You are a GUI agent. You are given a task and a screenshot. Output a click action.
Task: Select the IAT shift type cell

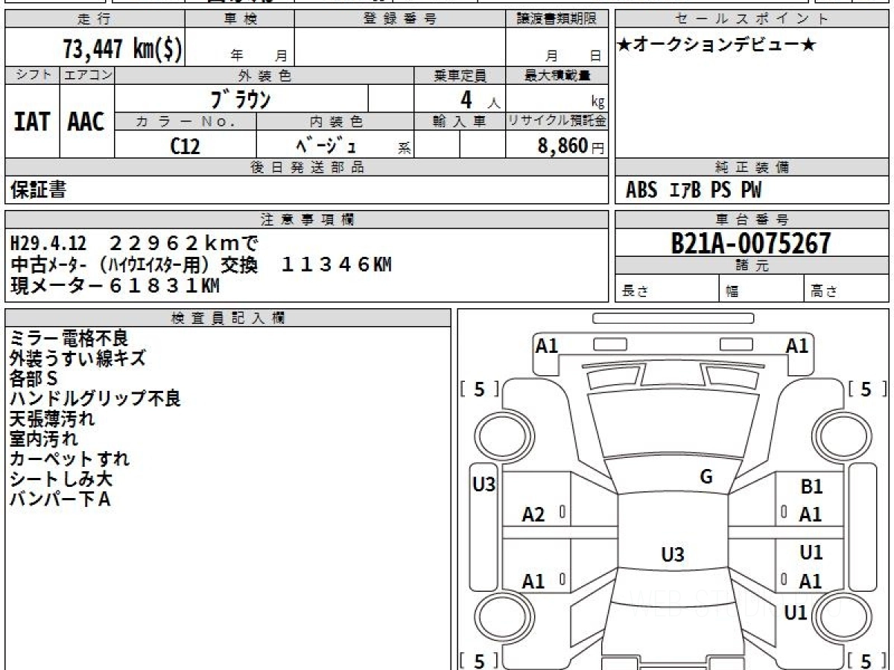click(32, 121)
